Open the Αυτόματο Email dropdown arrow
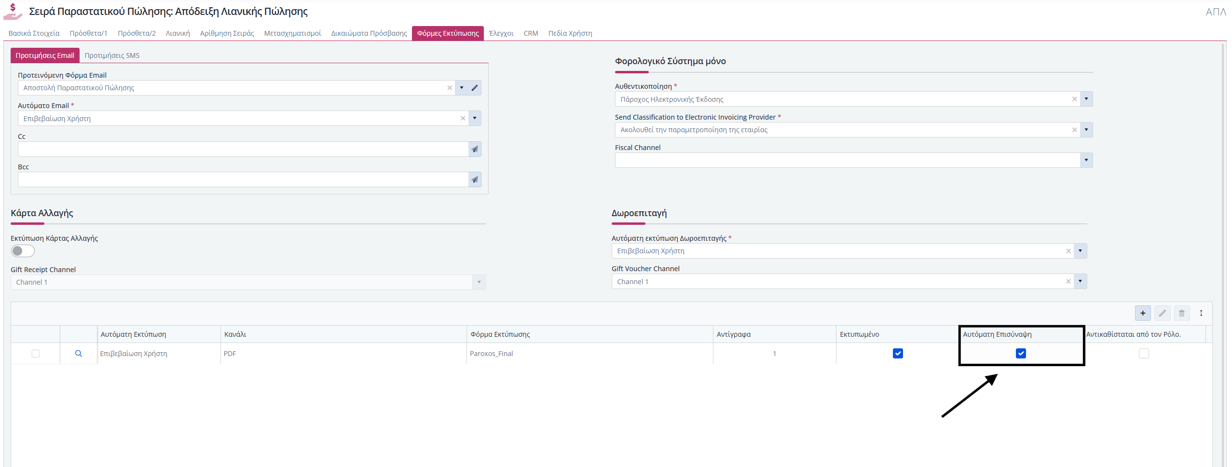The image size is (1232, 467). pyautogui.click(x=475, y=118)
